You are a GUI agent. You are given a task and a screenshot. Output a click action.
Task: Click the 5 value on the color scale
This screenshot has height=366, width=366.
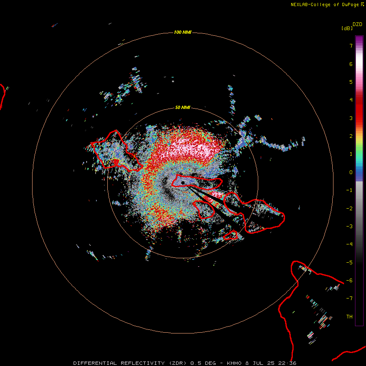tap(351, 82)
